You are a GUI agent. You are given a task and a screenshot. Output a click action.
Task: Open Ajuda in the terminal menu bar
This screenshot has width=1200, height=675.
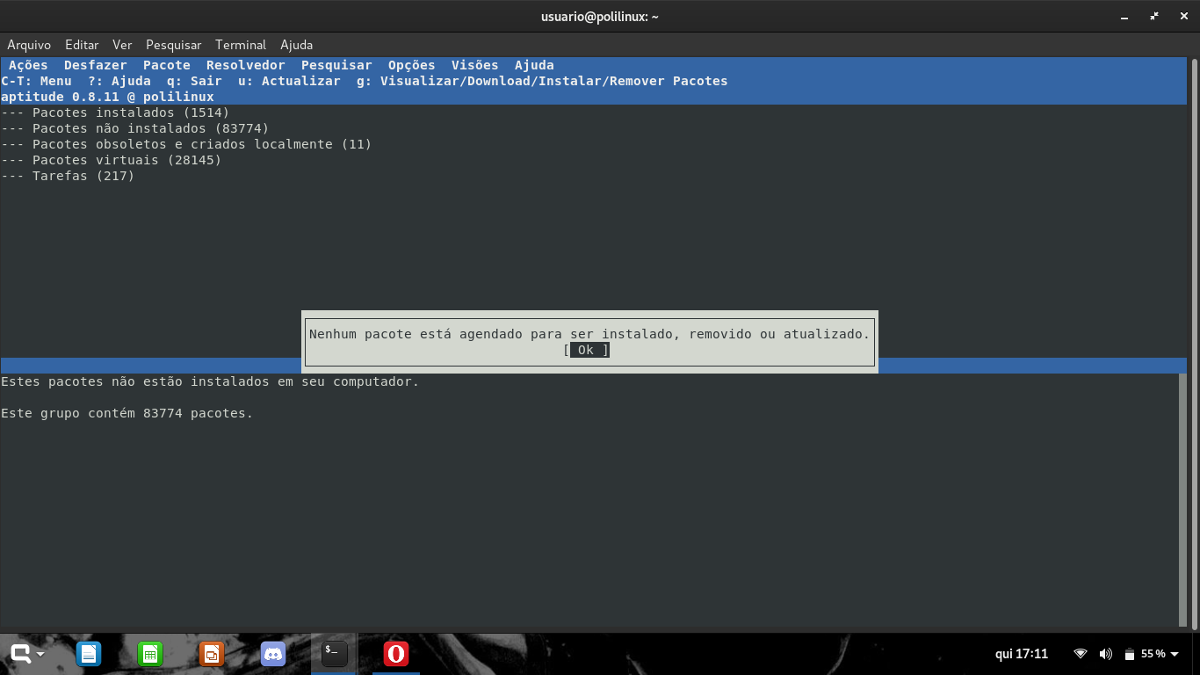[297, 45]
